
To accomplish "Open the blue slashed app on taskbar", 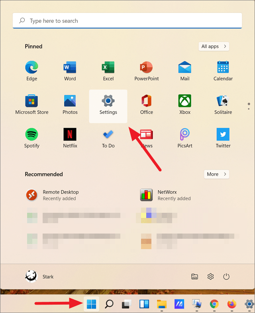I will pos(179,304).
